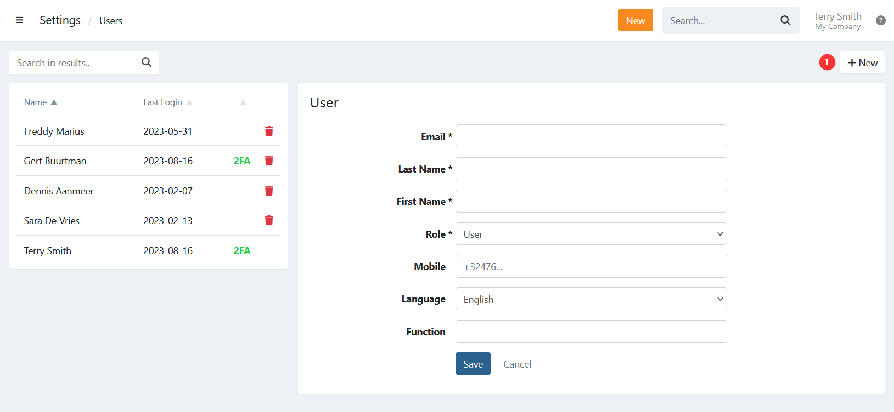Delete user Sara De Vries
The width and height of the screenshot is (894, 412).
269,220
